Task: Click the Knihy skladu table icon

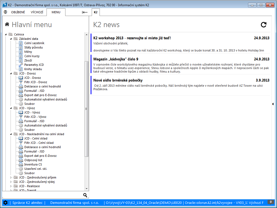Action: 21,69
